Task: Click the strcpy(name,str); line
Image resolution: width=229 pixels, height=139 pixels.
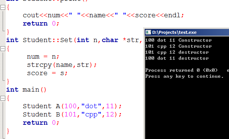Action: (x=62, y=65)
